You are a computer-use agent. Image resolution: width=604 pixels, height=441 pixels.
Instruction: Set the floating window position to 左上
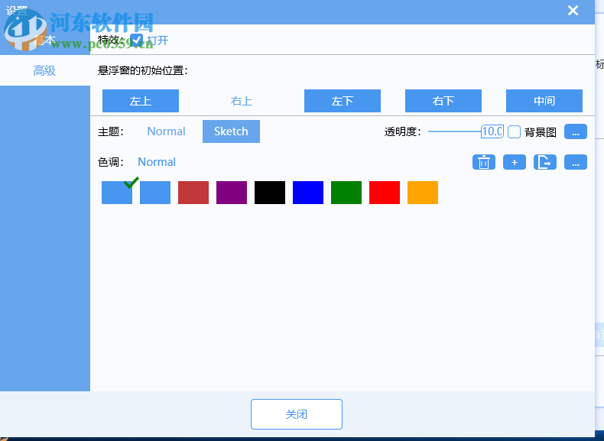click(141, 101)
